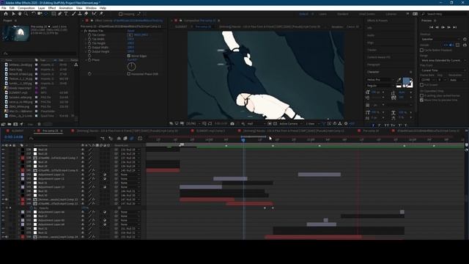Click Tile Center crosshair point button
The height and width of the screenshot is (264, 469).
pyautogui.click(x=130, y=35)
